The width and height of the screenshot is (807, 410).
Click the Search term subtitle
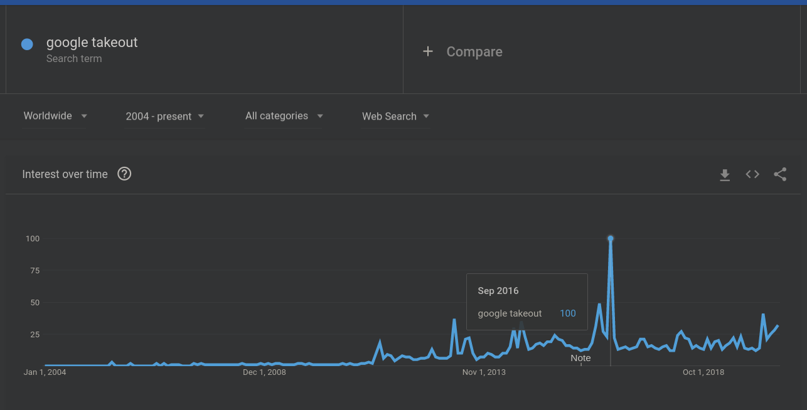coord(74,59)
